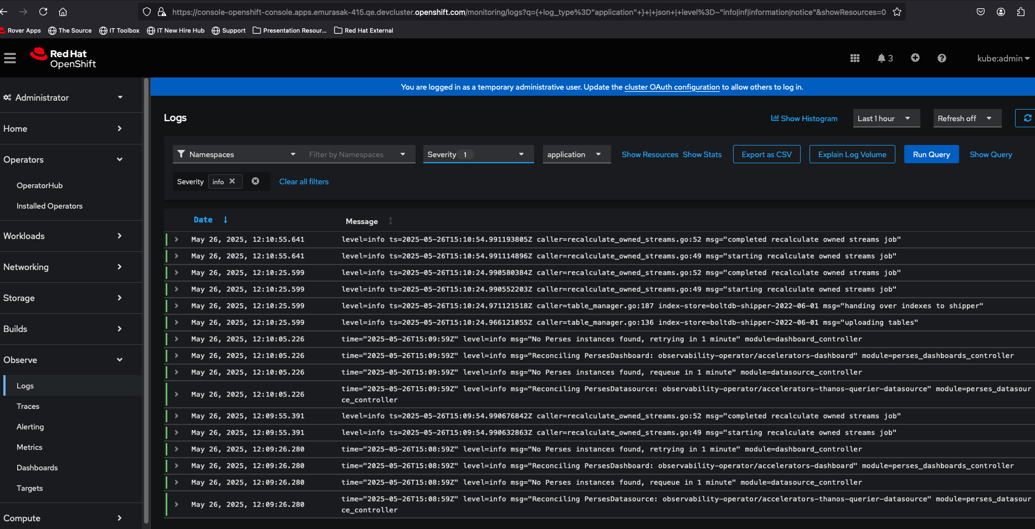Open the application launcher grid icon

[x=855, y=58]
